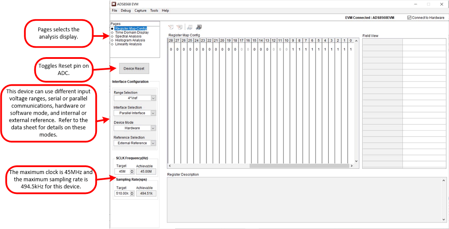Click the third toolbar icon after the separator
449x229 pixels.
[x=190, y=27]
